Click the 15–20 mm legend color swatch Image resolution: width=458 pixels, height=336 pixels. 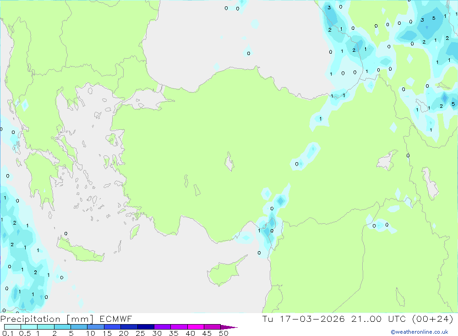113,327
